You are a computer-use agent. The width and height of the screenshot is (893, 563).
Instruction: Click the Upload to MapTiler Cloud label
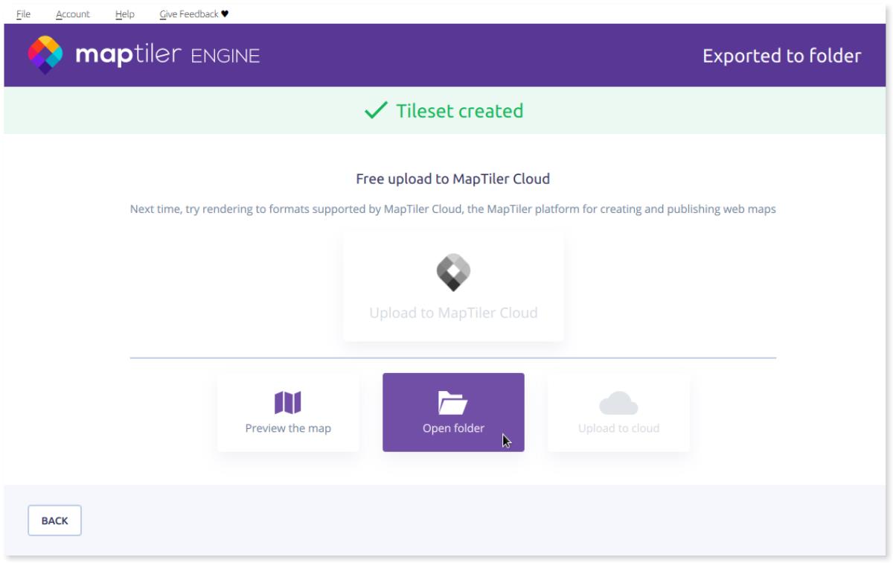453,313
